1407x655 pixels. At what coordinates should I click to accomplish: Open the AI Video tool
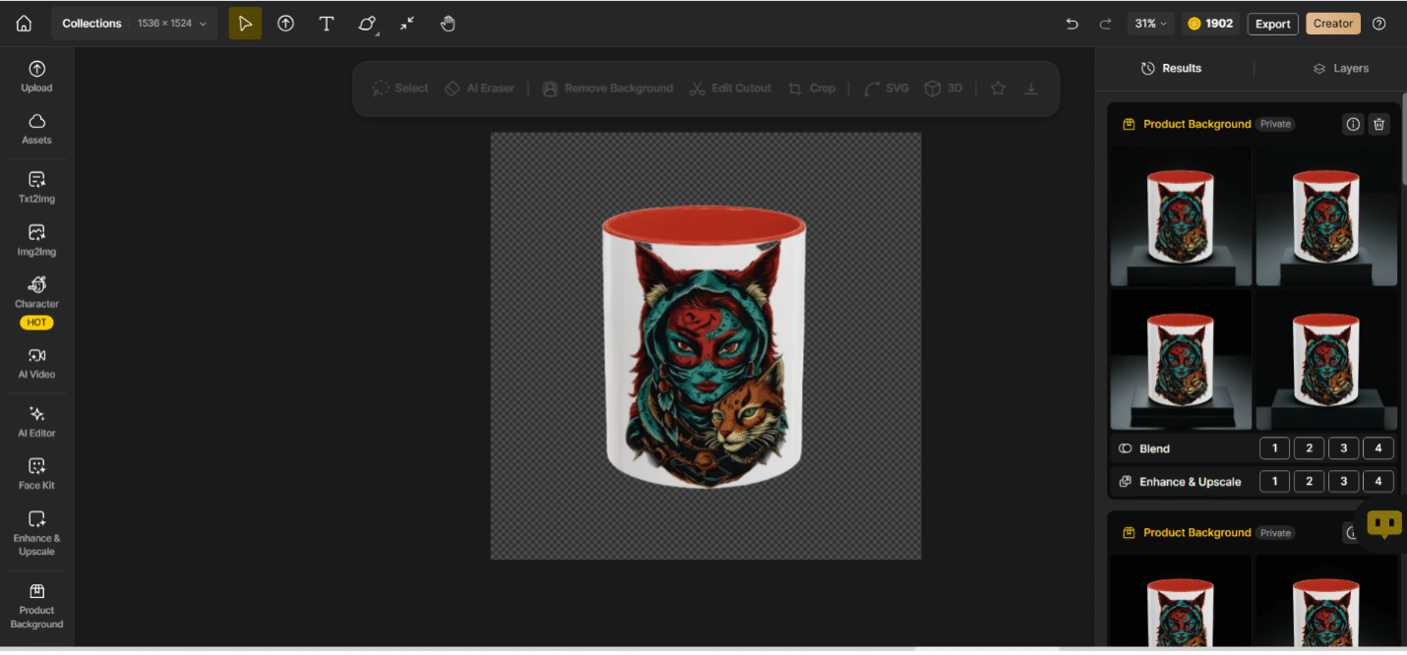(36, 363)
